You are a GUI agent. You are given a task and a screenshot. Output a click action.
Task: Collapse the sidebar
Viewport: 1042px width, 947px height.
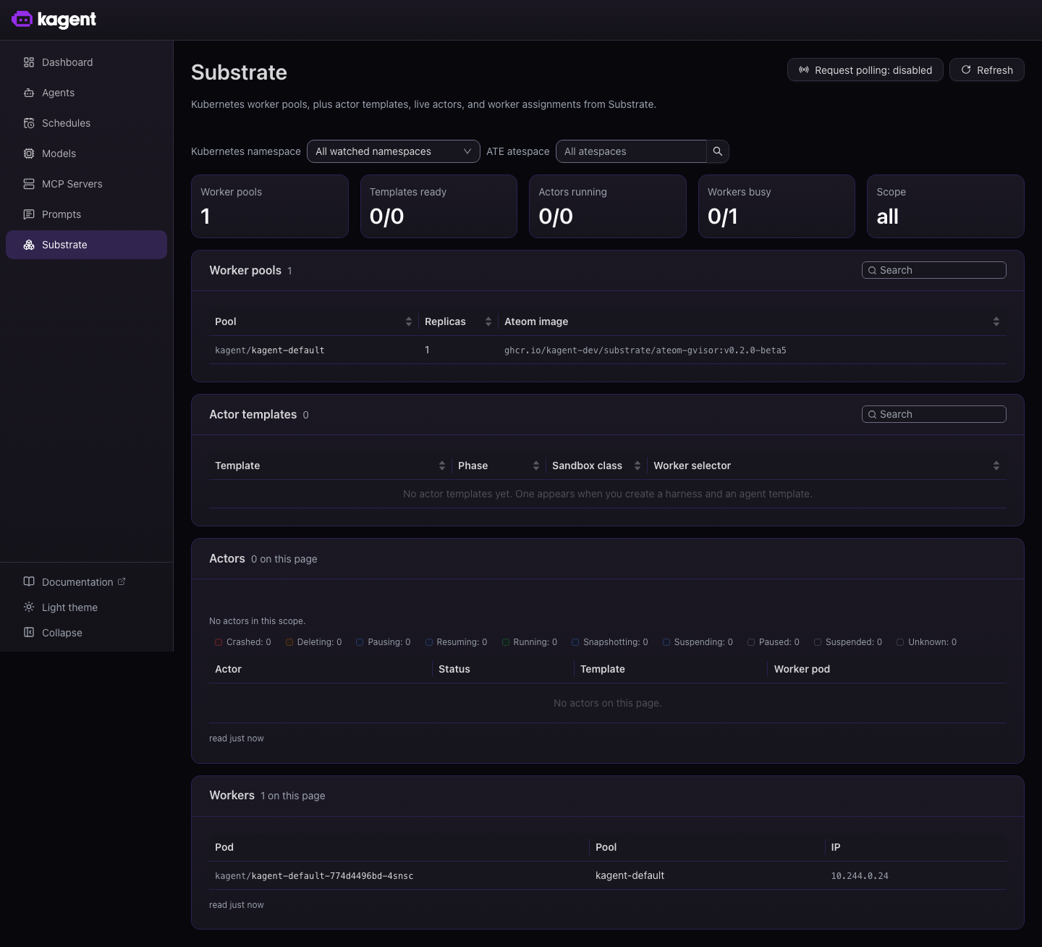pyautogui.click(x=62, y=633)
